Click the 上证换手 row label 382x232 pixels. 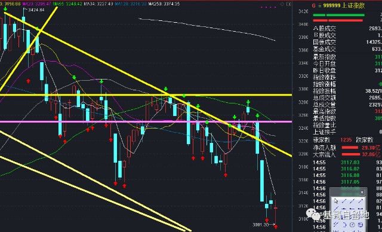tap(325, 132)
